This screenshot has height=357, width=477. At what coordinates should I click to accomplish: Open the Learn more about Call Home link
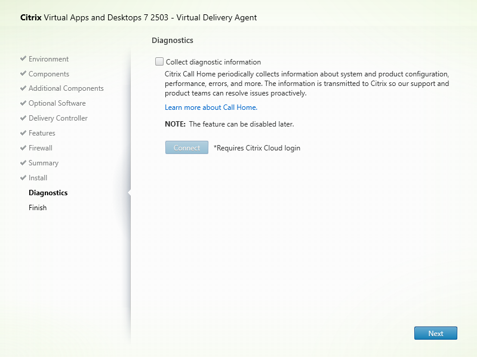tap(211, 107)
